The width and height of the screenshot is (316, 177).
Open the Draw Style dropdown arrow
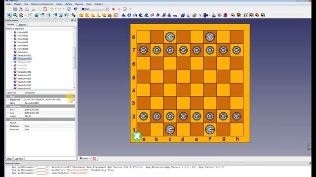pyautogui.click(x=25, y=15)
